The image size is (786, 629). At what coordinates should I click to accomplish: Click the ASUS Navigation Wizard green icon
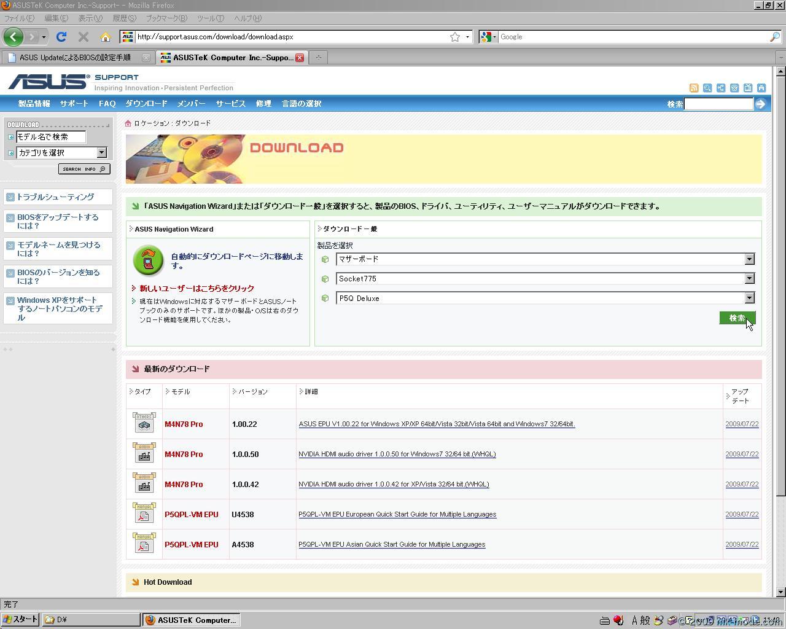click(x=148, y=260)
